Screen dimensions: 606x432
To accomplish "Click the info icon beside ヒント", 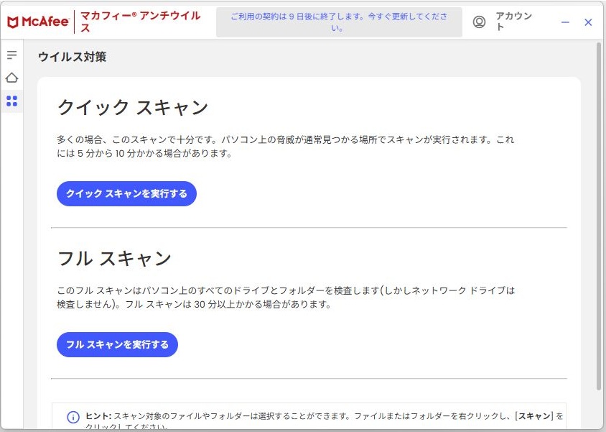I will click(x=73, y=417).
